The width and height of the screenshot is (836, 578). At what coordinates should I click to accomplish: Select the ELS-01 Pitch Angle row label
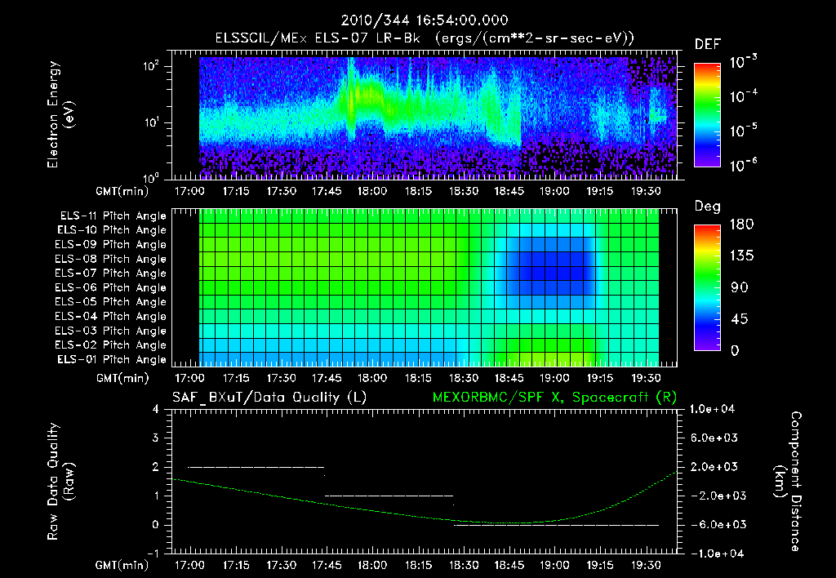[112, 359]
